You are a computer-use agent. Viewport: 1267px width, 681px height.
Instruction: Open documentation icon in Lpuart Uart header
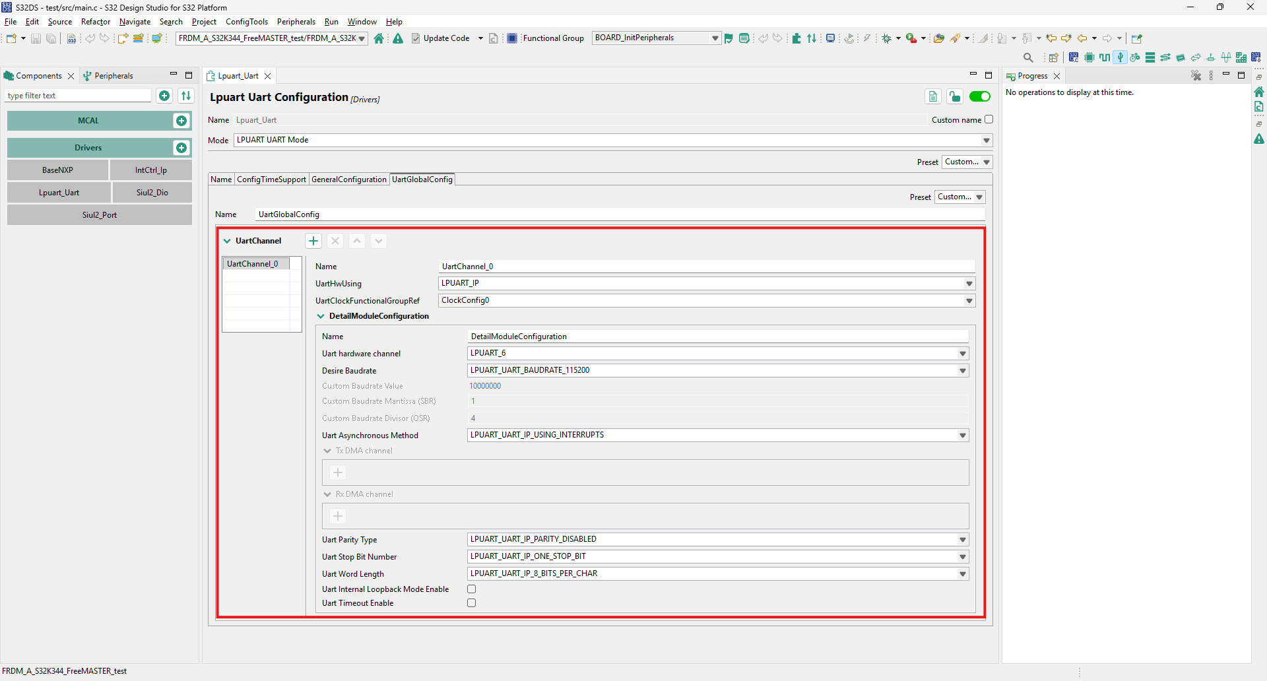[x=933, y=97]
